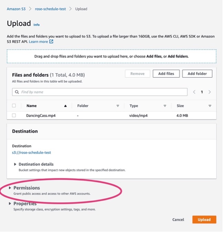Viewport: 224px width, 233px height.
Task: Select the DancingCass.mp4 row checkbox
Action: pos(14,116)
